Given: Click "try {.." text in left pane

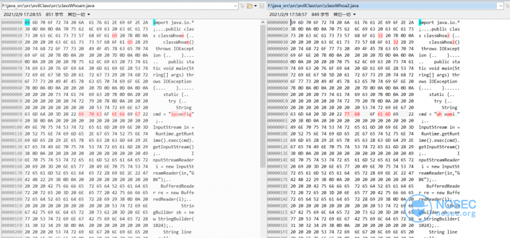Looking at the screenshot, I should click(x=178, y=101).
